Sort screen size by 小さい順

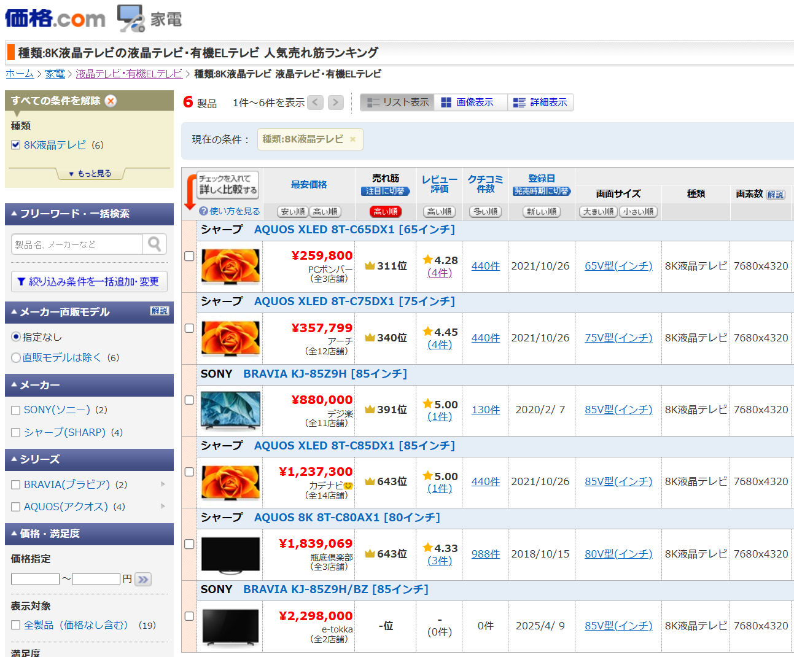tap(638, 212)
